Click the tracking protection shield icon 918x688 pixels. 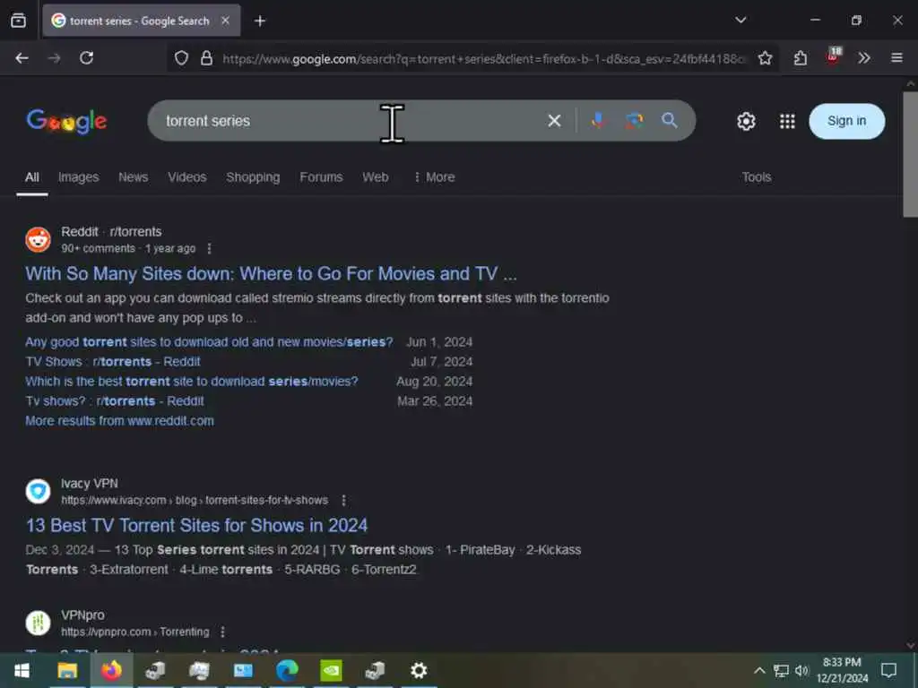click(181, 58)
